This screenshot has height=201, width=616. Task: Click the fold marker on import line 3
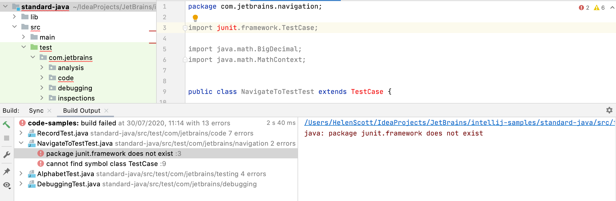[x=185, y=28]
